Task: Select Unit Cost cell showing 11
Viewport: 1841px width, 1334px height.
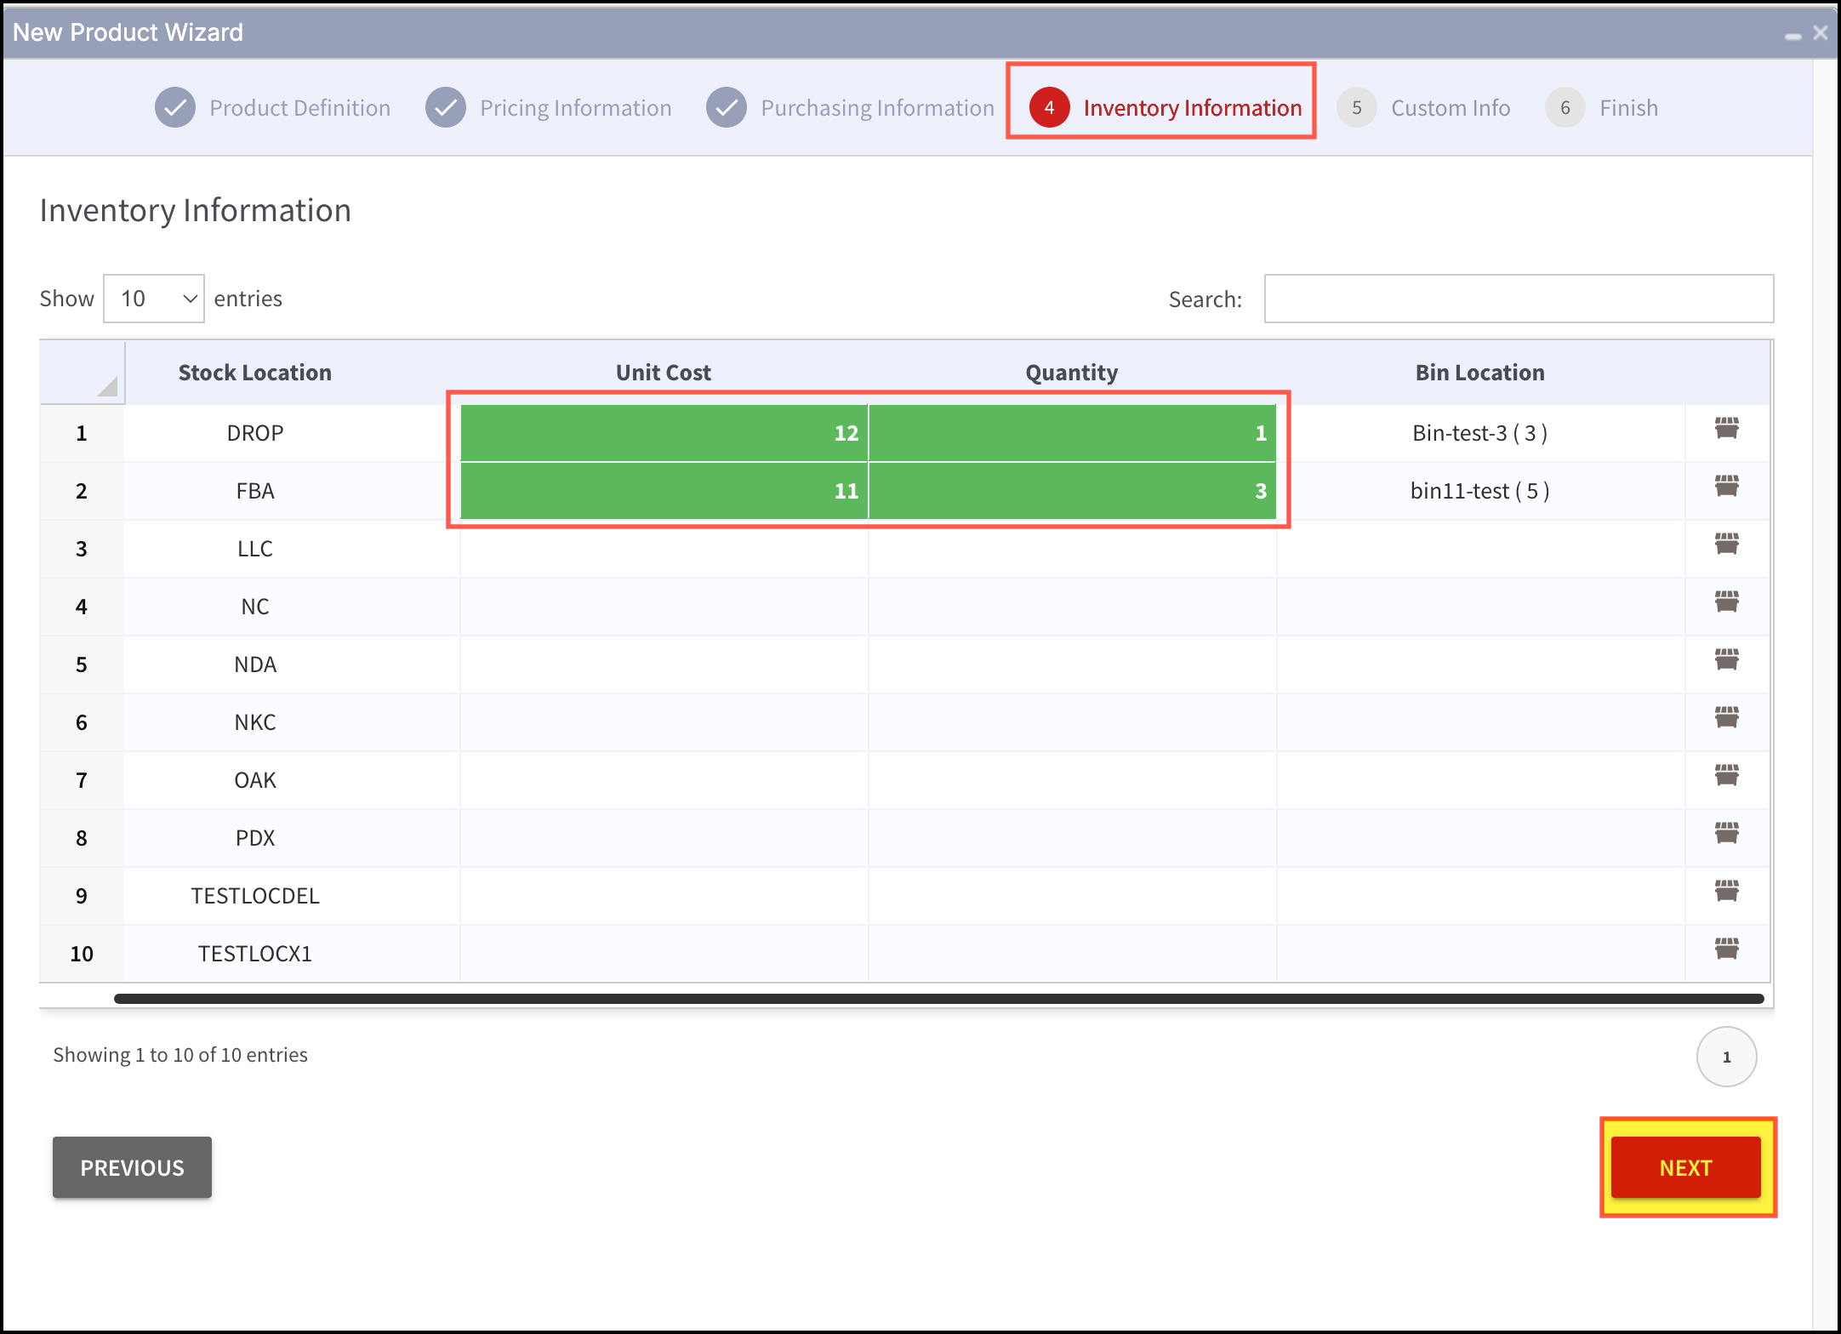Action: [664, 491]
